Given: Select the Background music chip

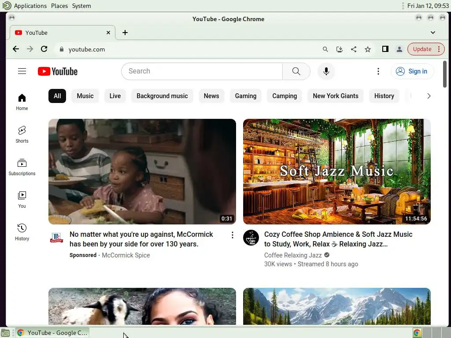Looking at the screenshot, I should tap(162, 96).
